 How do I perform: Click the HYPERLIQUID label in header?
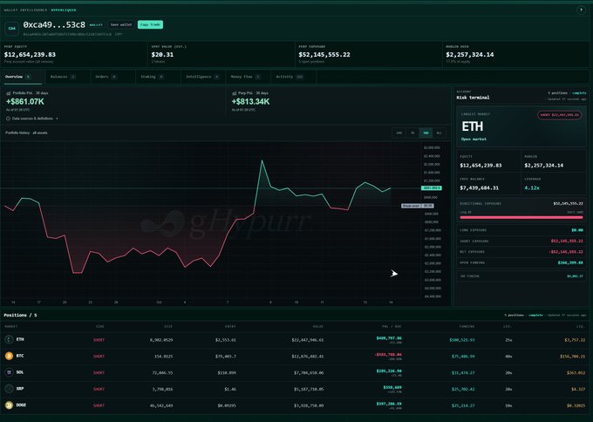[64, 10]
